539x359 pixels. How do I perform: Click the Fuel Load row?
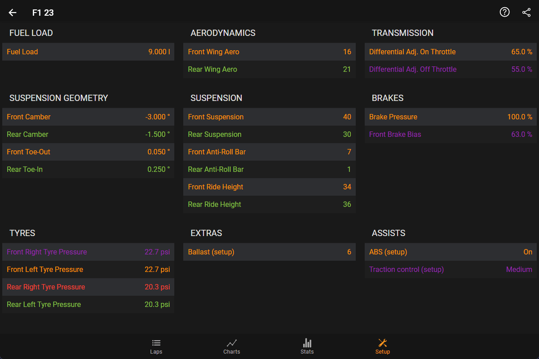(88, 52)
